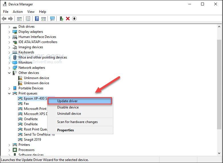
Task: Click the warning icon of first Unknown device
Action: tap(20, 78)
